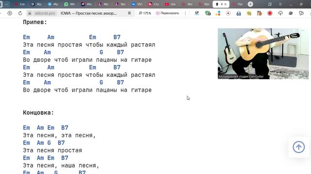Switch to the YouTube tab
This screenshot has width=311, height=174.
(x=171, y=4)
